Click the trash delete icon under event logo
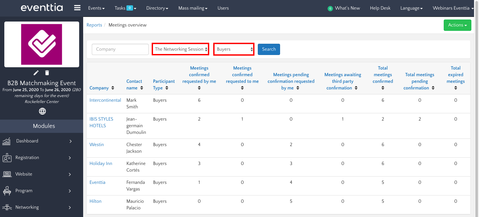The image size is (479, 217). click(47, 73)
